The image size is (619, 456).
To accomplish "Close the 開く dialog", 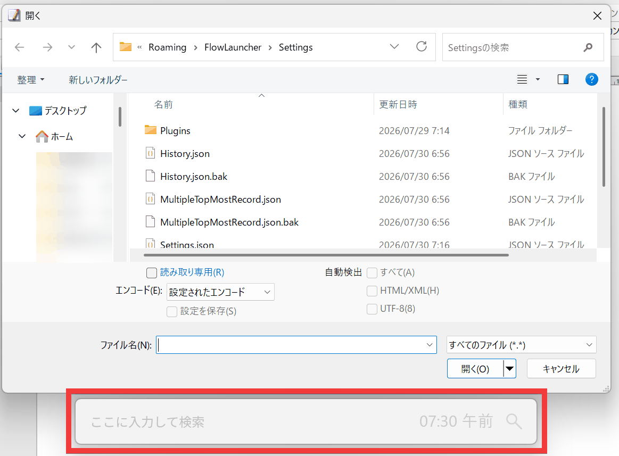I will [597, 16].
